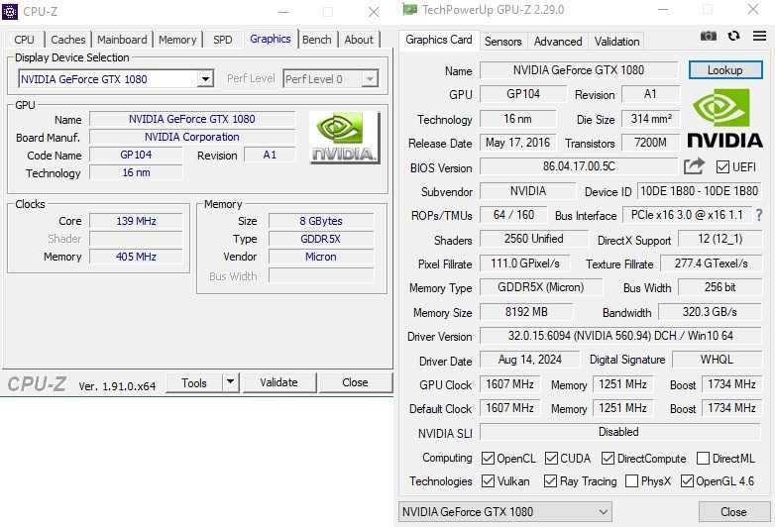Click the GPU-Z title bar icon
Viewport: 775px width, 527px height.
(409, 9)
